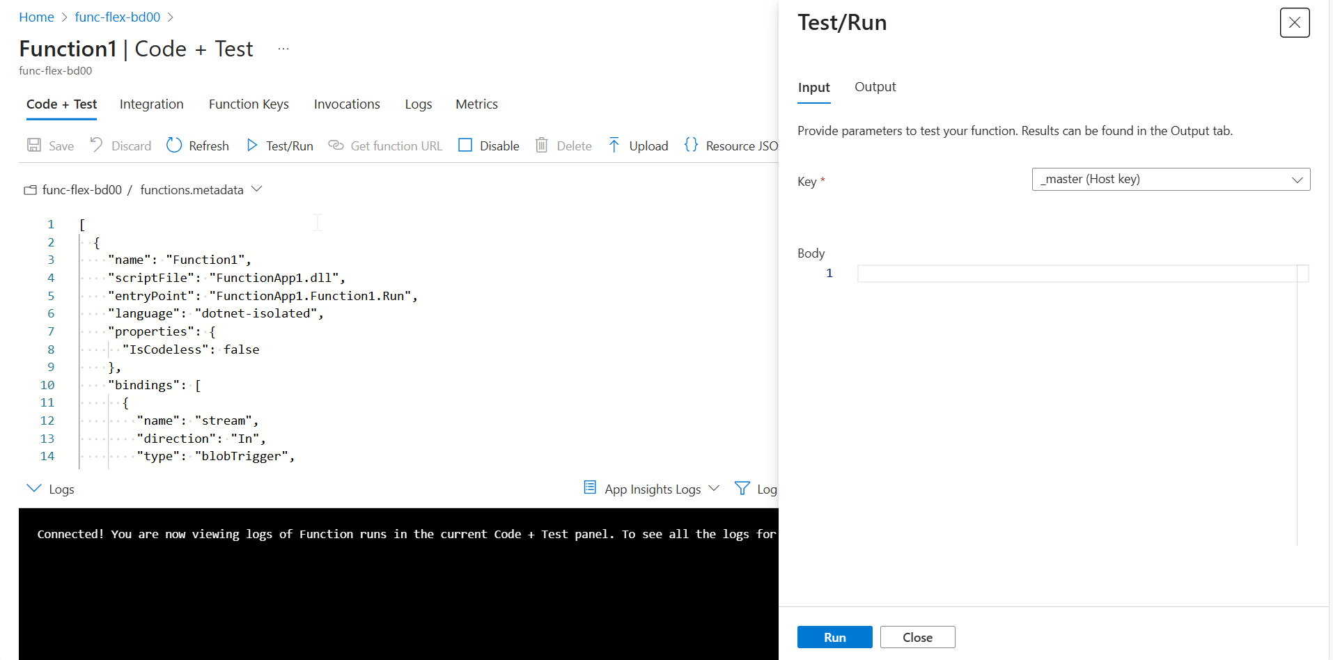Collapse the Logs section chevron

click(x=33, y=488)
